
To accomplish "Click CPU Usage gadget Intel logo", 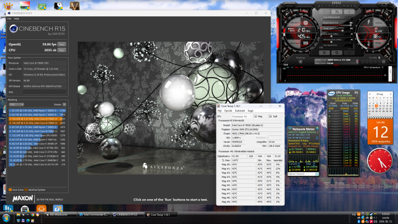I will click(331, 94).
